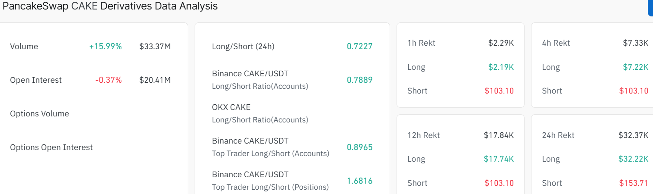Click the Options Volume row
Viewport: 653px width, 194px height.
coord(39,114)
